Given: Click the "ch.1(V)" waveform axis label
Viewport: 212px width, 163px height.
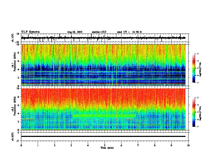Looking at the screenshot, I should coord(13,38).
